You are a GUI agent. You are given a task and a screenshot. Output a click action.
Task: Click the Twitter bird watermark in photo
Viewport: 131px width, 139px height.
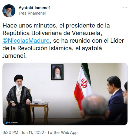(6, 123)
